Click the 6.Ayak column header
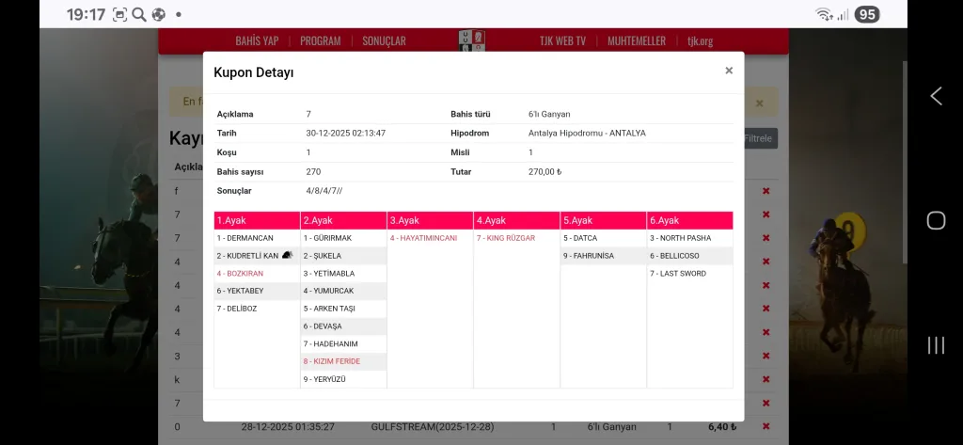The image size is (963, 445). (689, 220)
